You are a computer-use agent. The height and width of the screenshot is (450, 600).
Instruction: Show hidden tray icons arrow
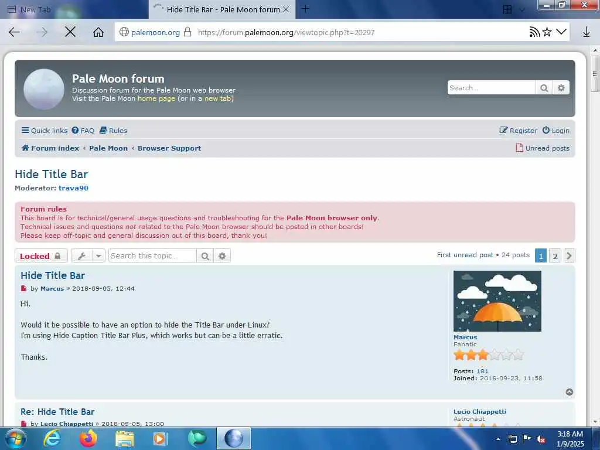[498, 439]
